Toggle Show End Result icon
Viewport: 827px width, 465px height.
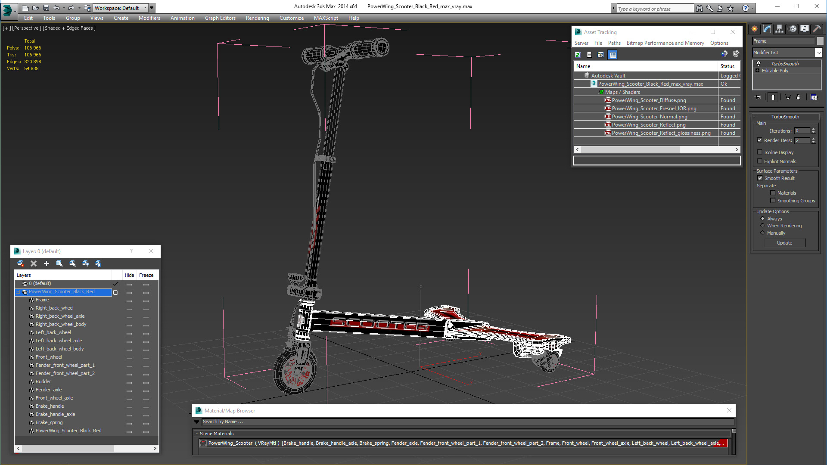773,97
